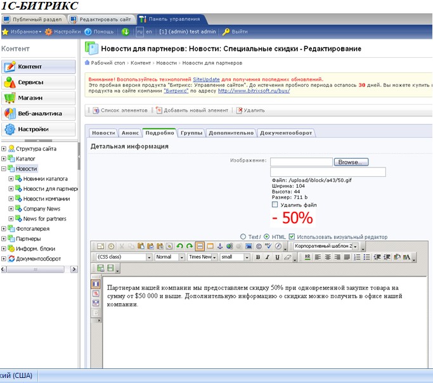The width and height of the screenshot is (433, 383).
Task: Insert a table using the table icon
Action: 210,246
